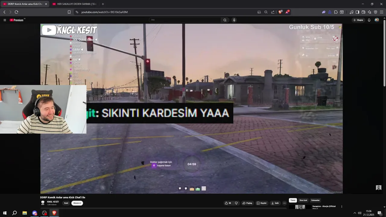
Task: Open the 15:36 clock and calendar
Action: (369, 213)
